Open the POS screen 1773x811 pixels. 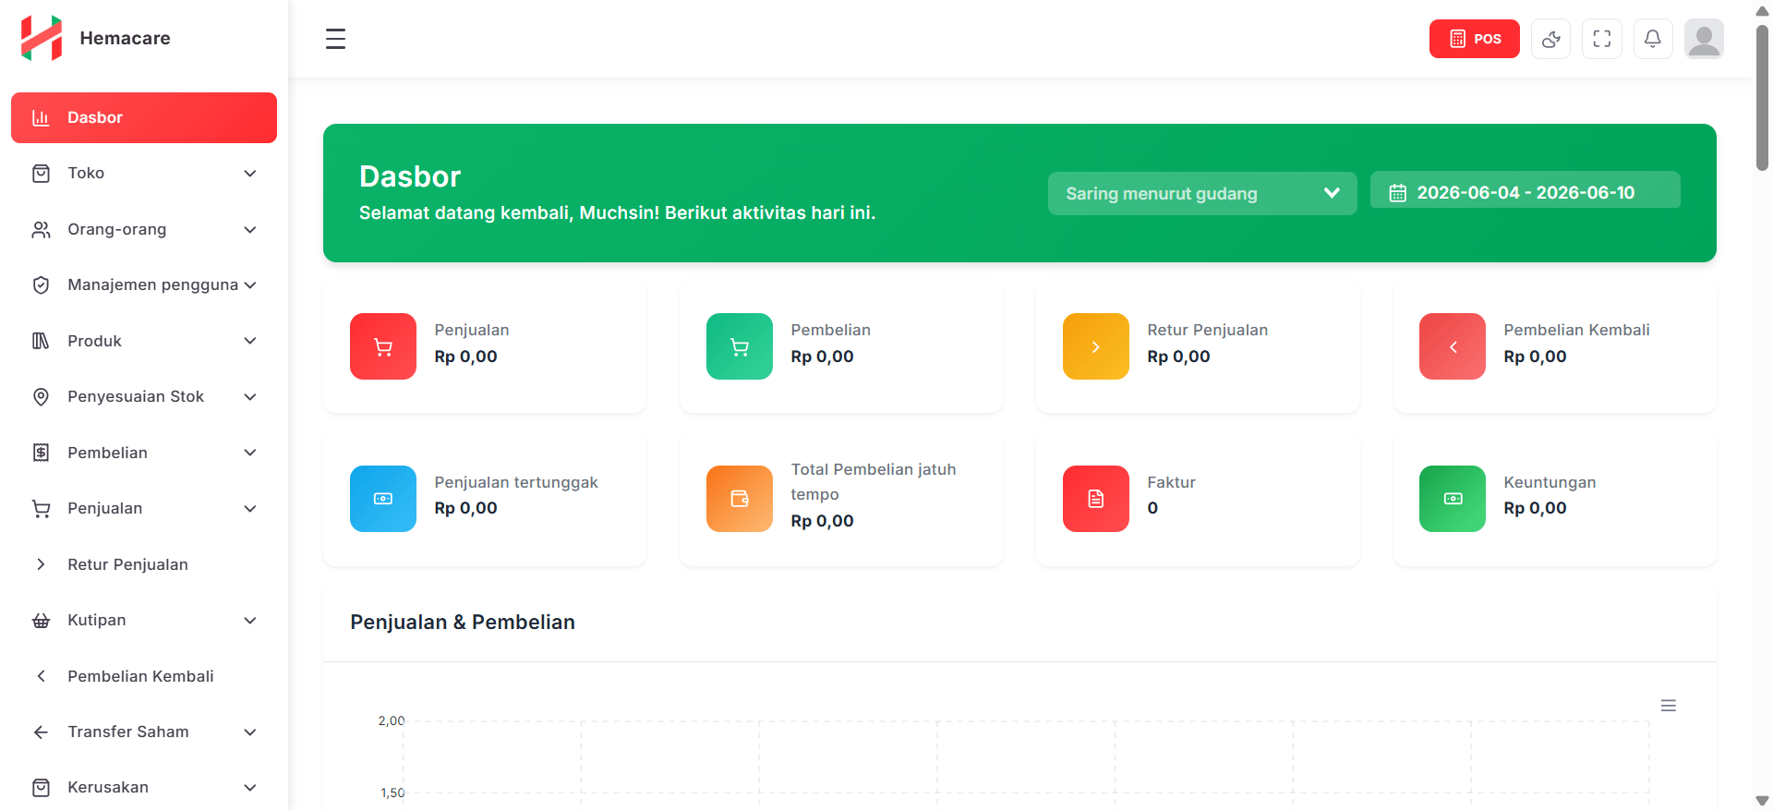1474,39
